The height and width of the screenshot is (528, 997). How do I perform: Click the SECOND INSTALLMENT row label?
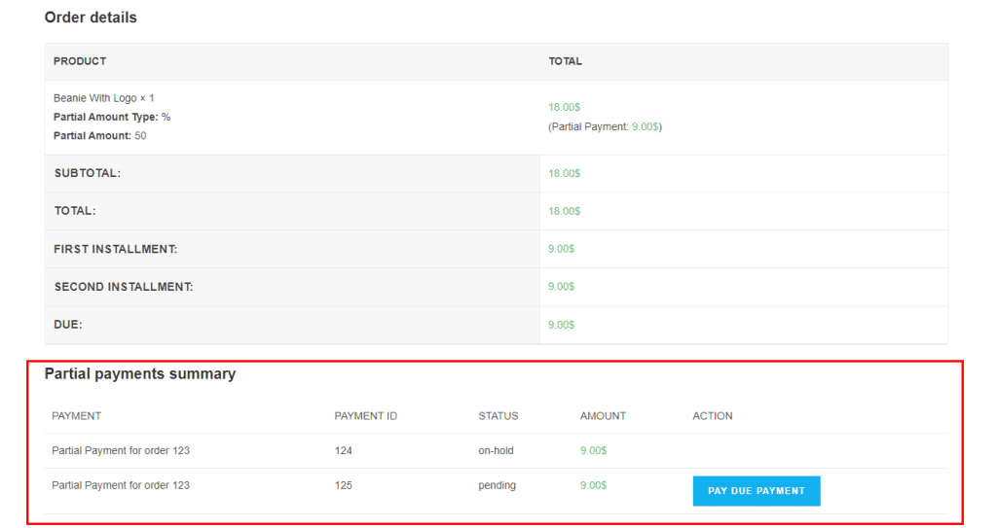[x=124, y=287]
